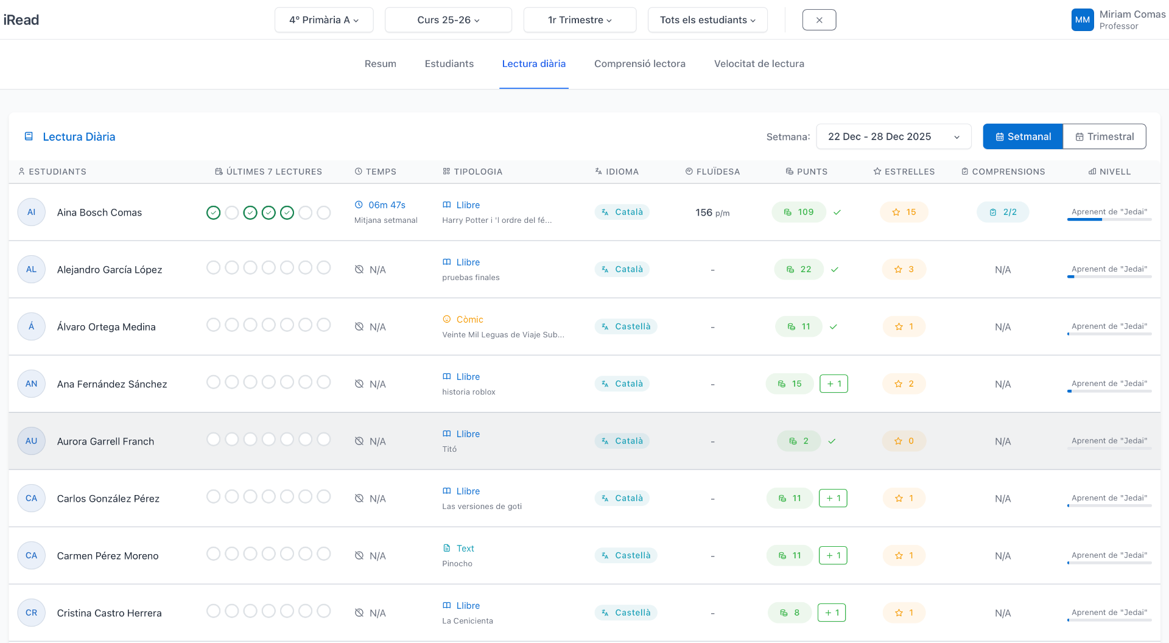The image size is (1169, 643).
Task: Click the star badge 15 for Aina
Action: pos(904,212)
